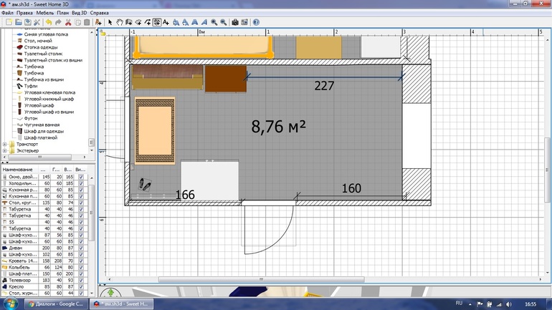
Task: Click the 8,76 м² room area label
Action: tap(278, 127)
